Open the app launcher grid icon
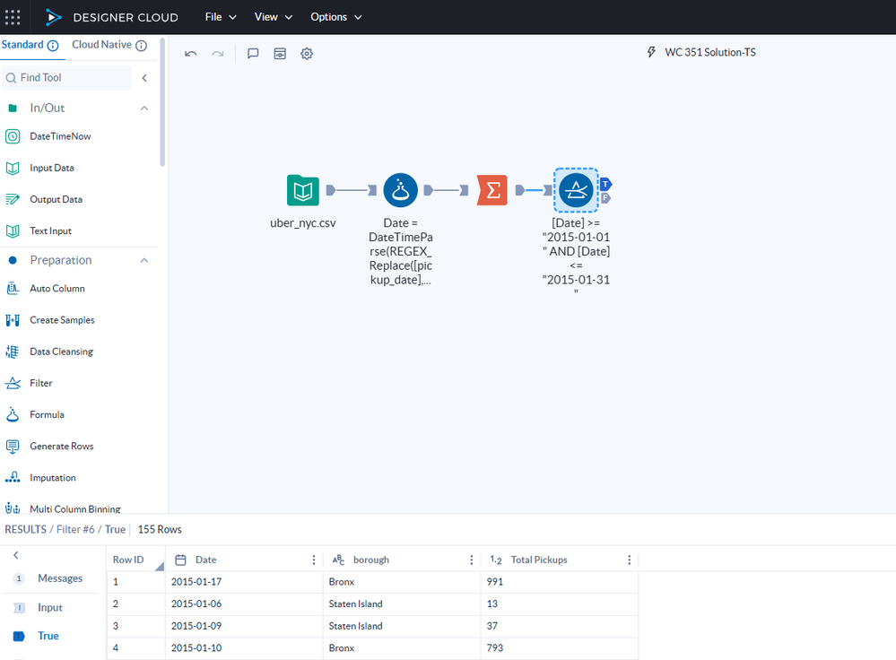Image resolution: width=896 pixels, height=660 pixels. [13, 17]
